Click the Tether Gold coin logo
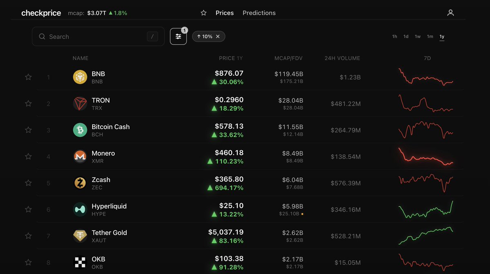 pyautogui.click(x=80, y=236)
